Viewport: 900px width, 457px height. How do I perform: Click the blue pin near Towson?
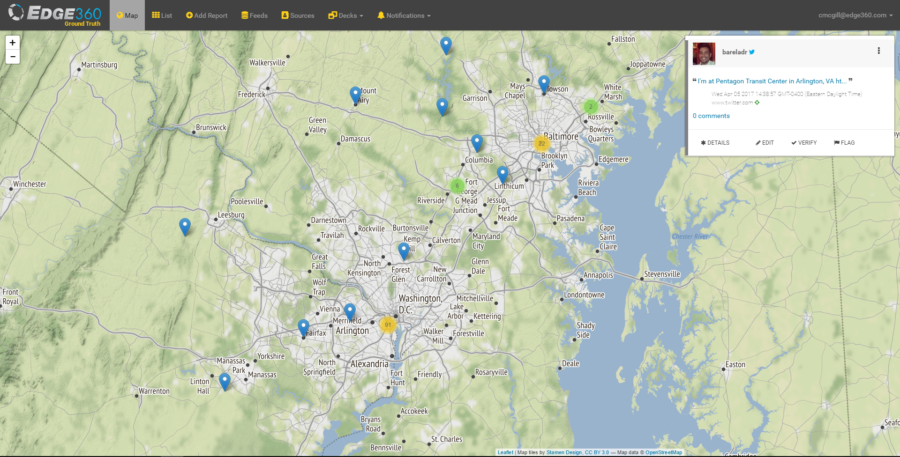[544, 83]
